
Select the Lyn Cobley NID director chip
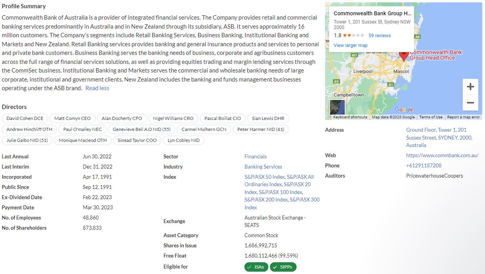[x=184, y=140]
